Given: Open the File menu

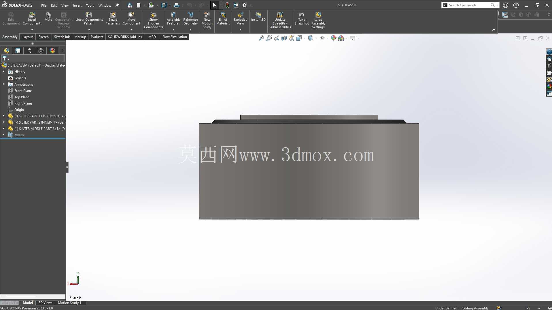Looking at the screenshot, I should coord(44,5).
